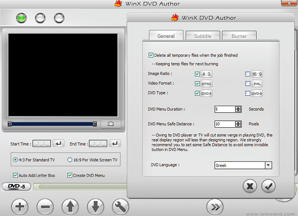The height and width of the screenshot is (216, 298).
Task: Click the second step circle indicator
Action: pos(40,18)
